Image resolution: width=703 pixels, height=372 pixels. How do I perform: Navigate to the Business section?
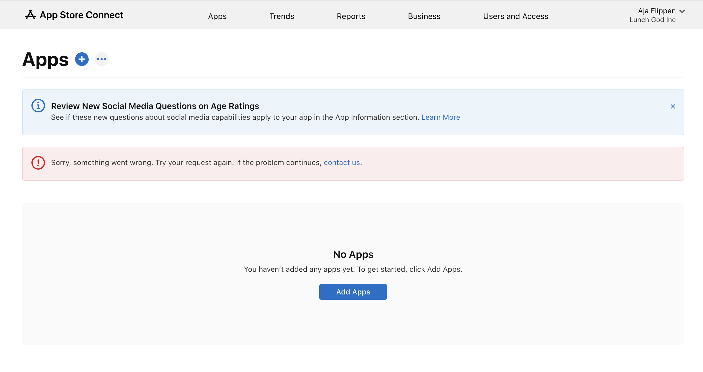pyautogui.click(x=424, y=16)
